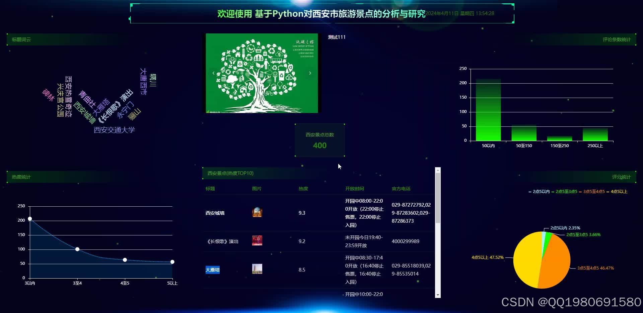The image size is (643, 313).
Task: Click the data point at "3以内" on 热度统计 line
Action: (29, 219)
